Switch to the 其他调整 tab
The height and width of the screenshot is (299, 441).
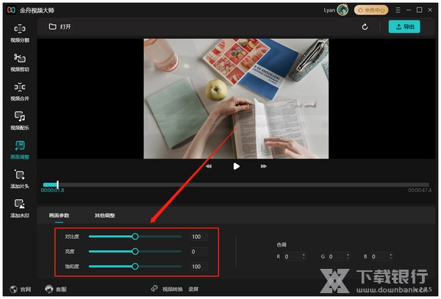104,215
